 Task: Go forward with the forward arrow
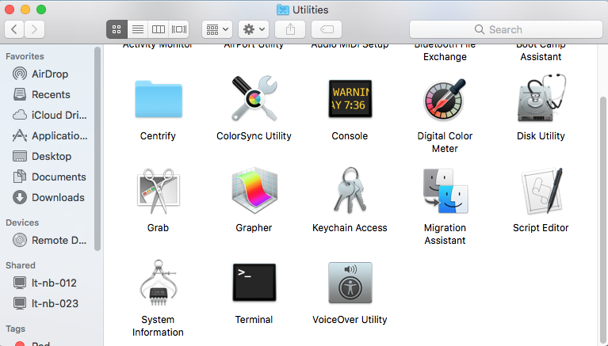35,29
